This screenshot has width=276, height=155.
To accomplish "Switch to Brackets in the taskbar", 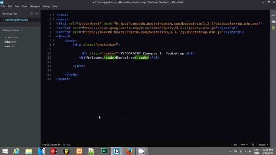I will [116, 151].
